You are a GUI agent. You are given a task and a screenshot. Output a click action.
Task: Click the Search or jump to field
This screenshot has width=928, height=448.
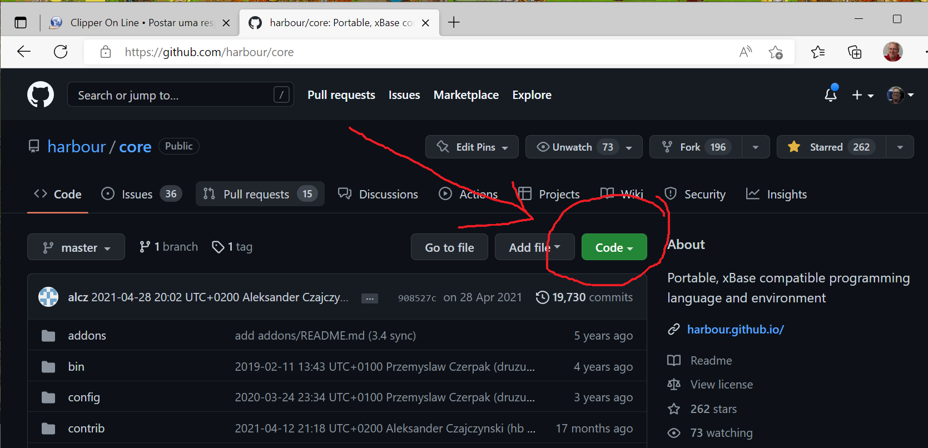click(180, 94)
